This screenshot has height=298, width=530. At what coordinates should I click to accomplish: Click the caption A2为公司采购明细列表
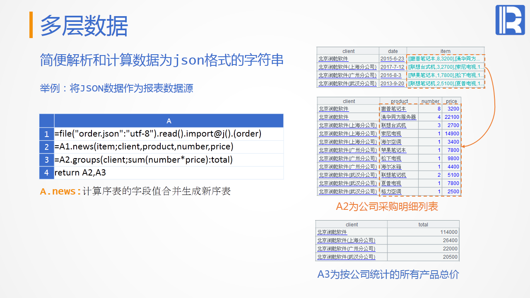pyautogui.click(x=387, y=207)
